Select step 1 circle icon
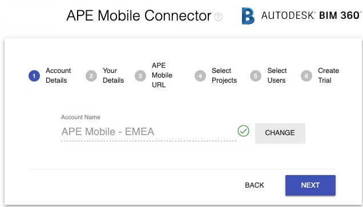Screen dimensions: 363x207 click(34, 76)
